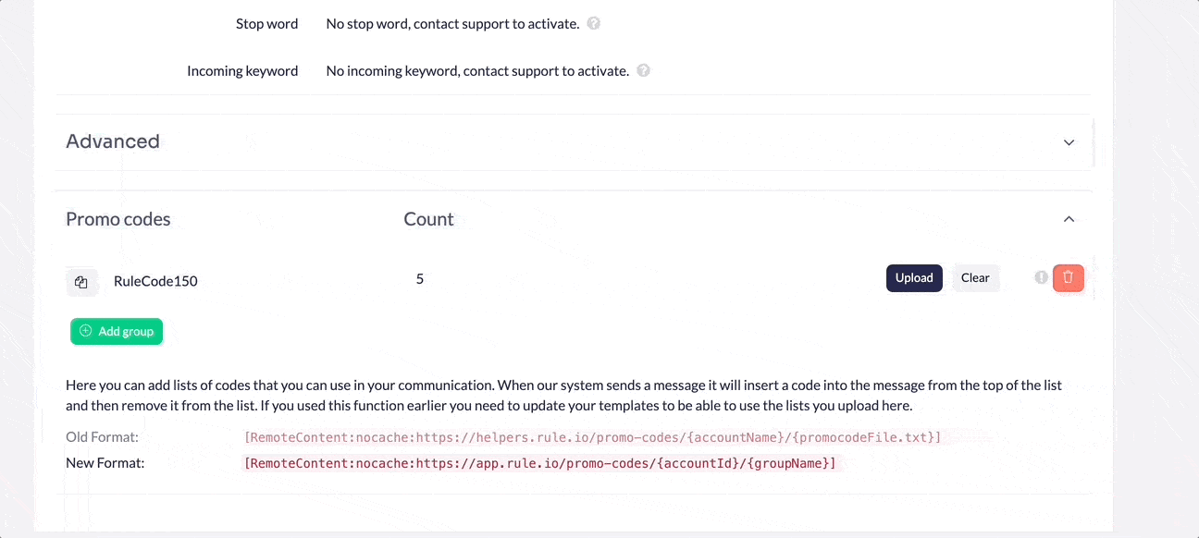Click the New Format RemoteContent code snippet
1199x538 pixels.
[539, 463]
